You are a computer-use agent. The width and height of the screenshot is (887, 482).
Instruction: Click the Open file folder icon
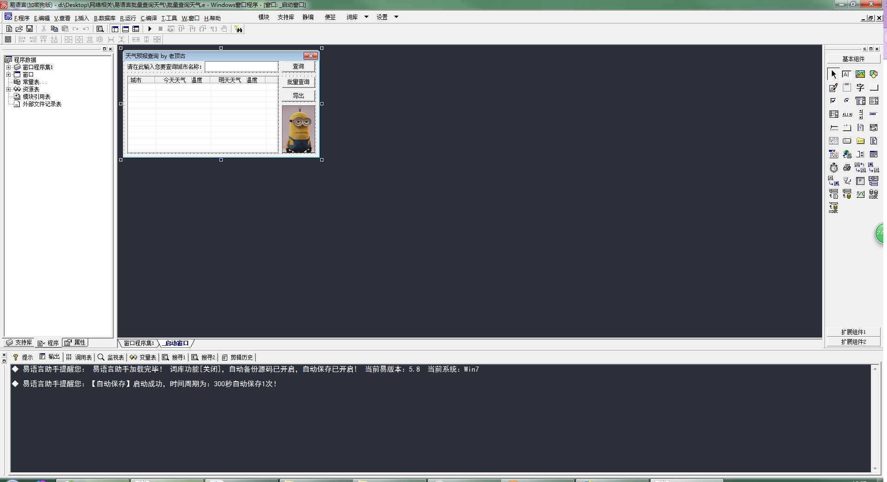19,29
